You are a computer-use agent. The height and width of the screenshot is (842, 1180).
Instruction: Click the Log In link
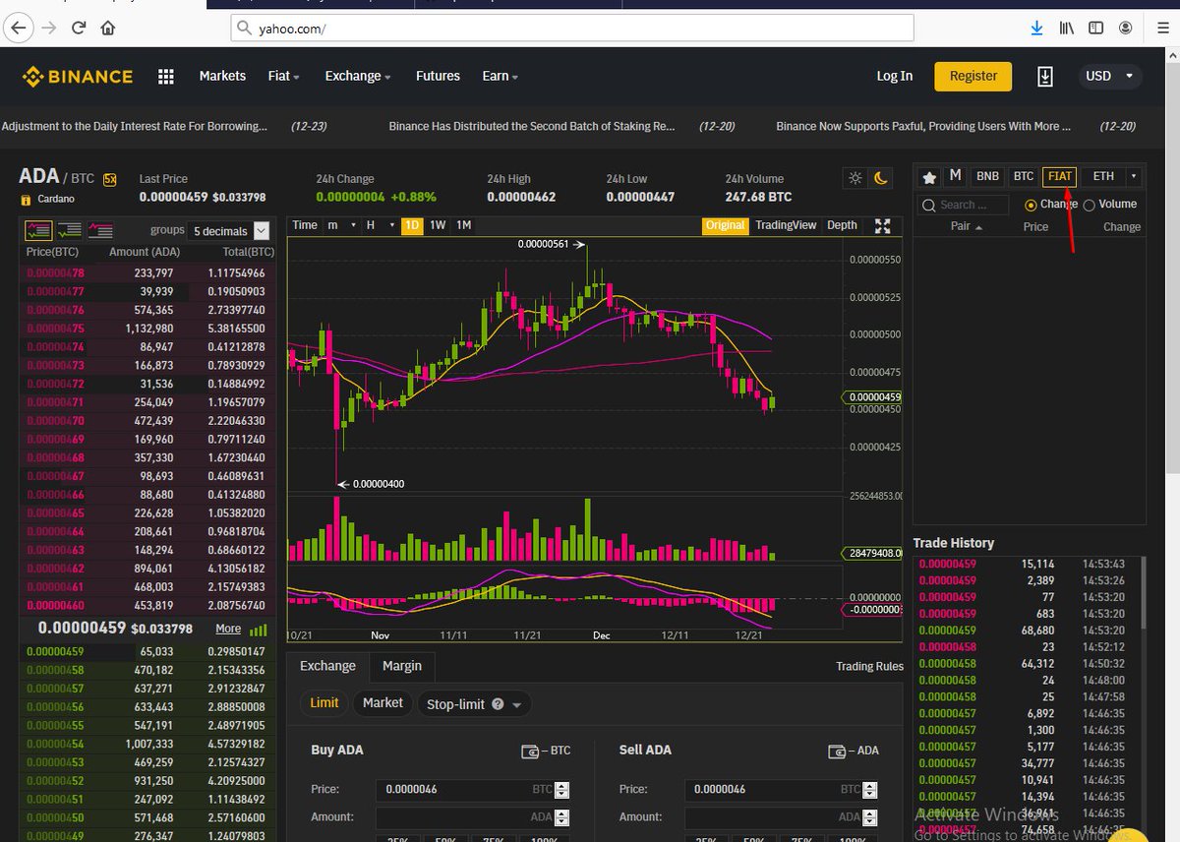(894, 76)
